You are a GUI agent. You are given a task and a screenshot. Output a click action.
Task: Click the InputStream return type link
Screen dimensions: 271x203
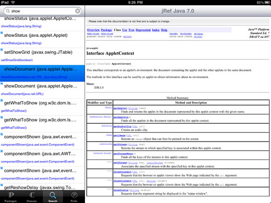coord(106,144)
